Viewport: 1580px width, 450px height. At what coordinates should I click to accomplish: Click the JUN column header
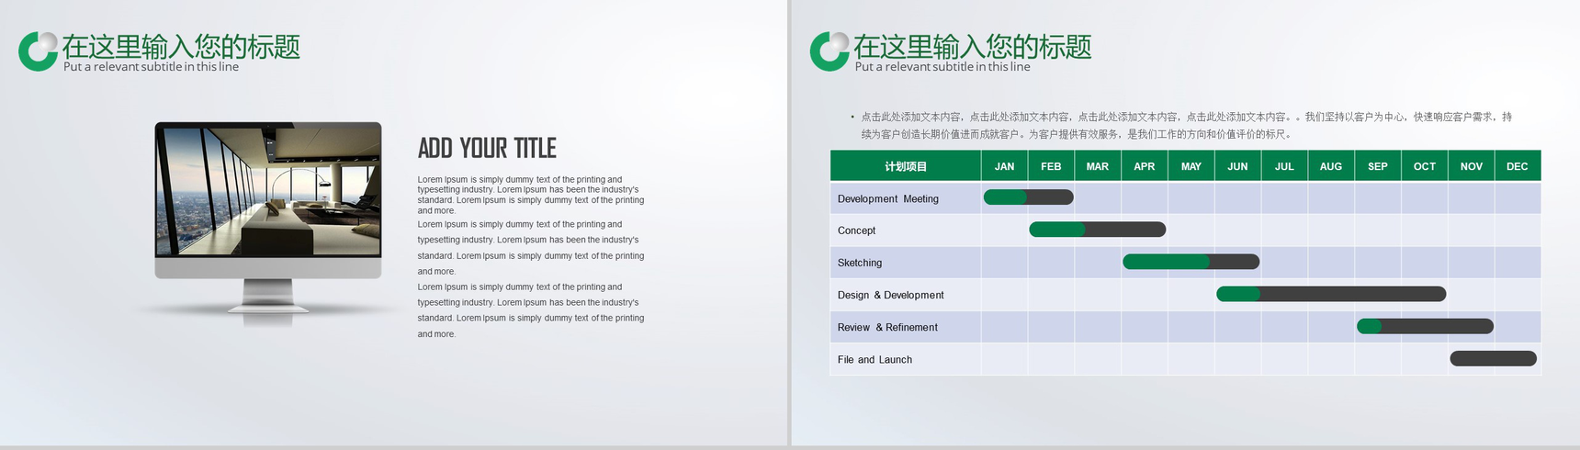pyautogui.click(x=1237, y=166)
